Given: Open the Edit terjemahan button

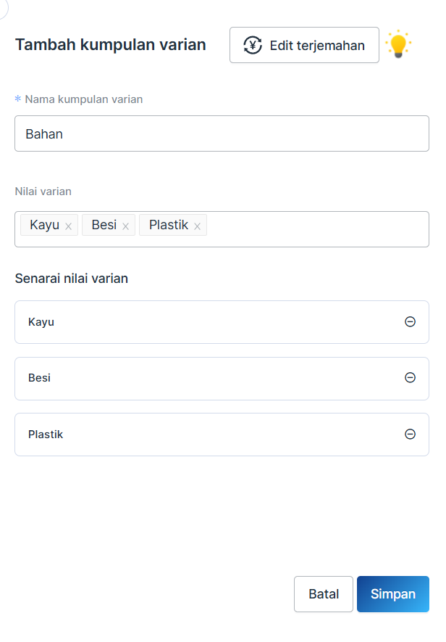Looking at the screenshot, I should [304, 46].
